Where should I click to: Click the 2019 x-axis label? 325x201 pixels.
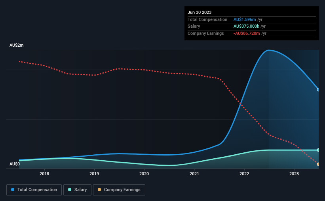tap(94, 174)
